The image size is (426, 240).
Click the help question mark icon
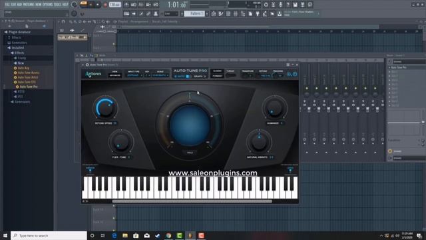tap(288, 5)
